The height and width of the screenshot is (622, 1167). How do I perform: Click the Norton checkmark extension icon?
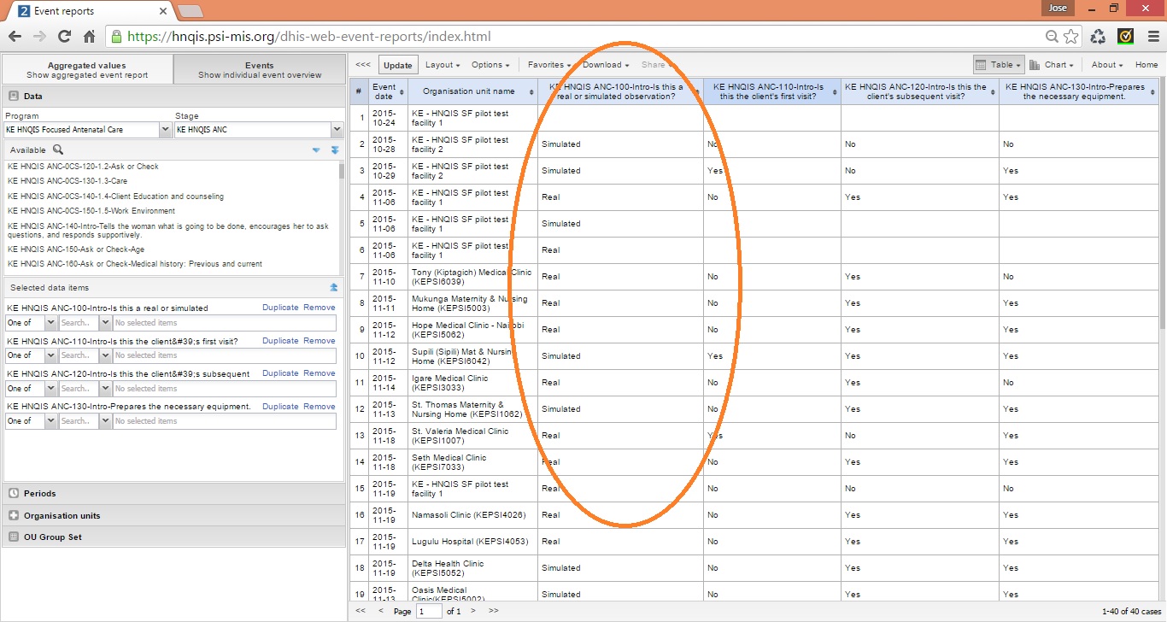[1125, 37]
